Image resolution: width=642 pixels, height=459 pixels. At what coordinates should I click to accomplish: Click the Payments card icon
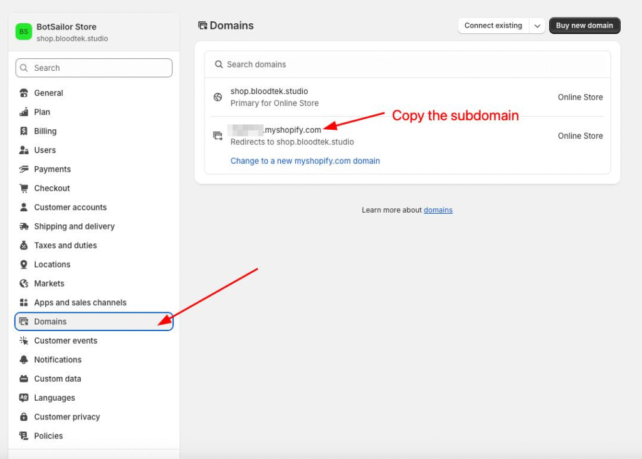pos(24,169)
